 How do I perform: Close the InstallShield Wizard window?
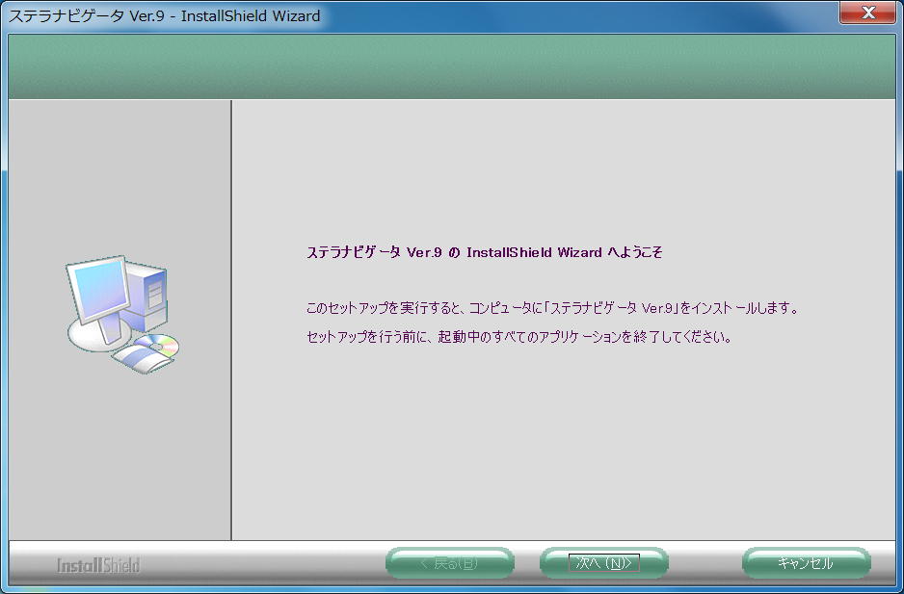[867, 13]
